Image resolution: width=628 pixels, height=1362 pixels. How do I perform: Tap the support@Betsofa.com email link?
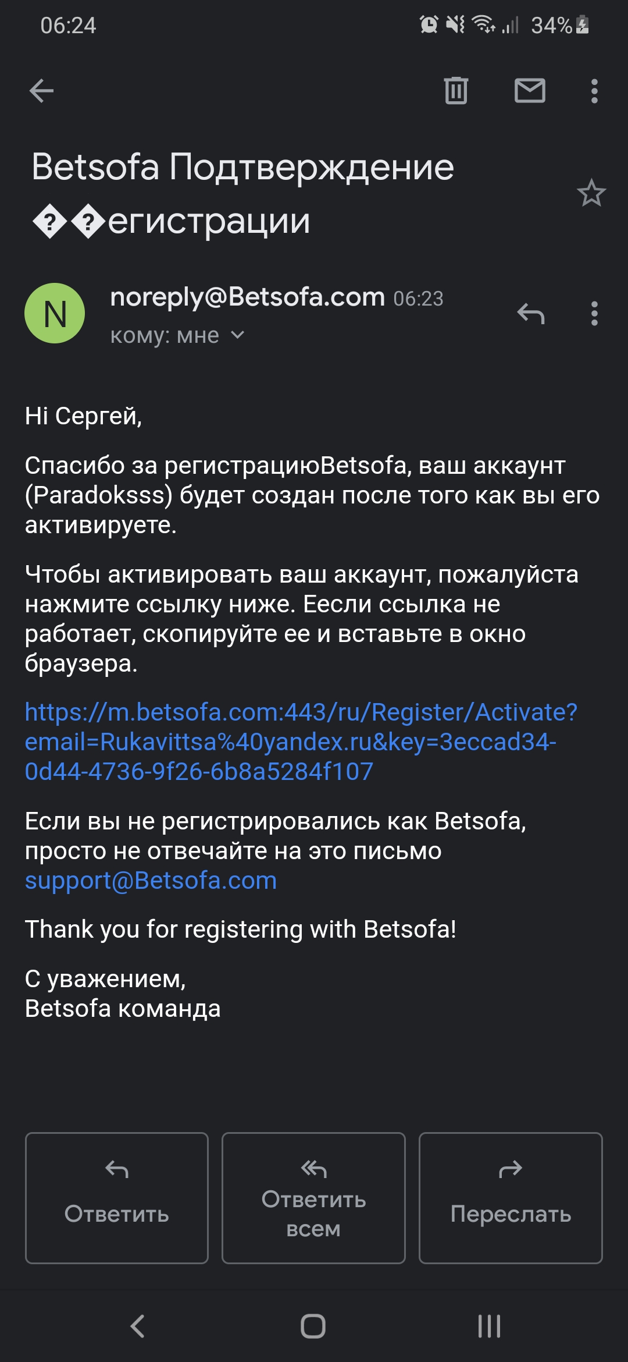coord(151,881)
